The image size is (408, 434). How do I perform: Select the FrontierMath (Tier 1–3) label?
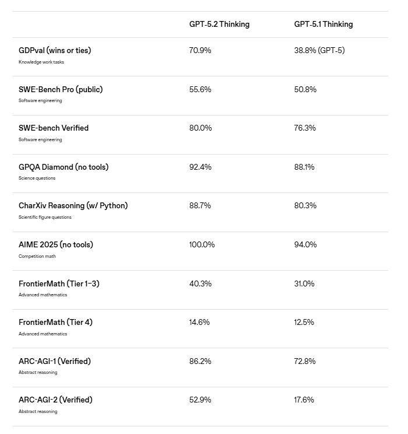point(59,284)
